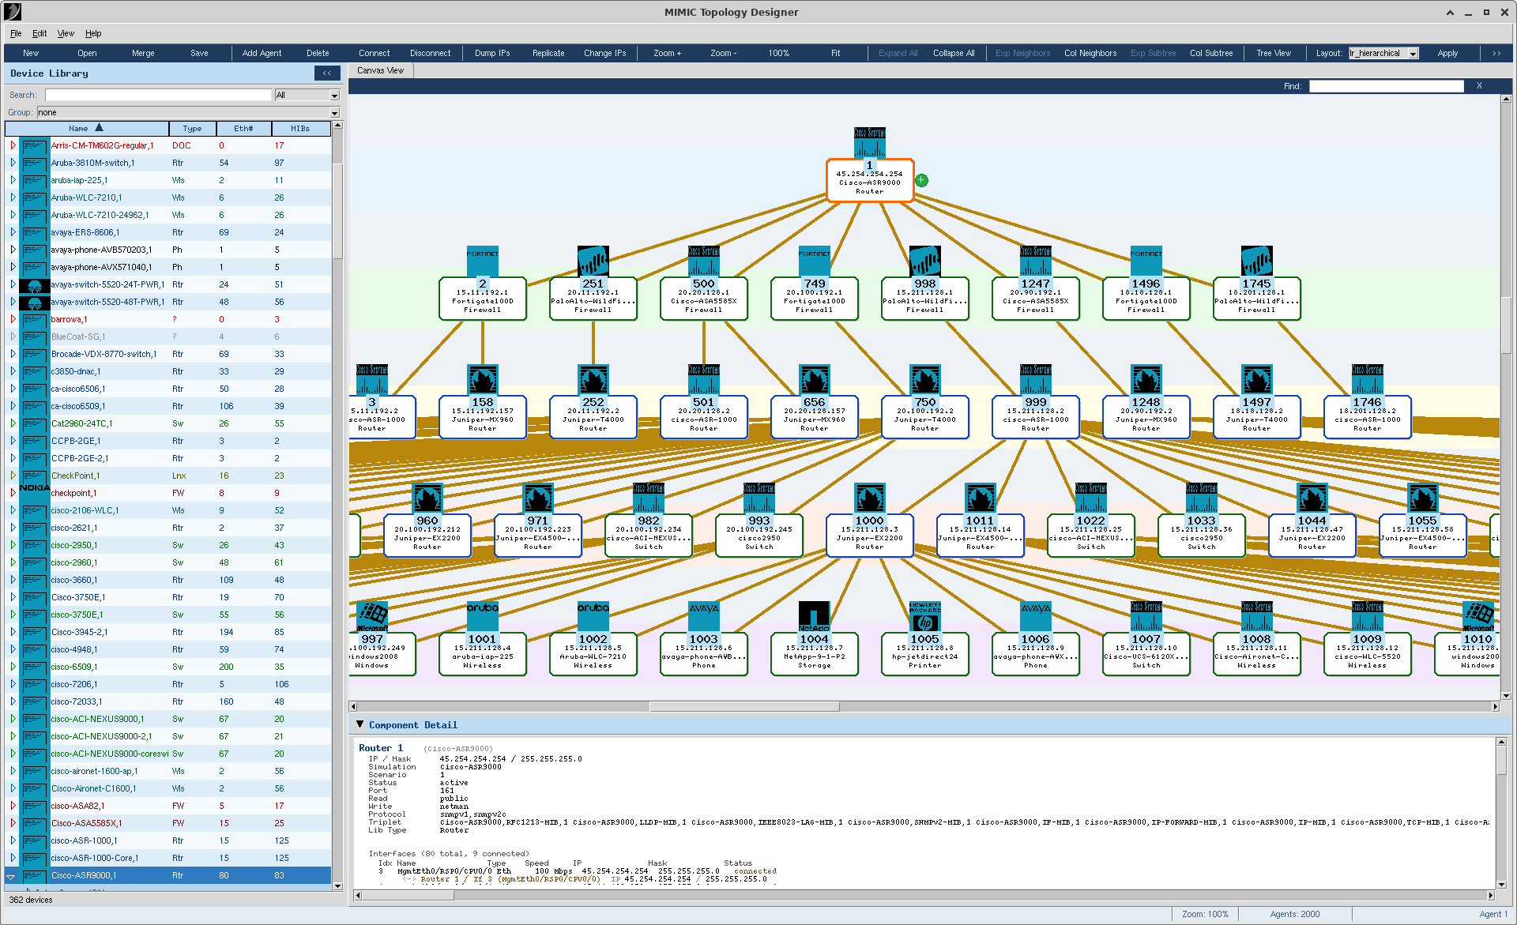1517x925 pixels.
Task: Click Cisco icon above switch node 1007
Action: click(1146, 616)
